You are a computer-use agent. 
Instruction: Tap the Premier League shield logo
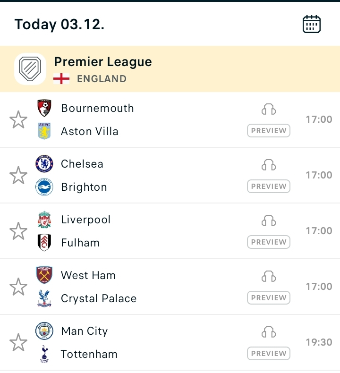point(30,69)
